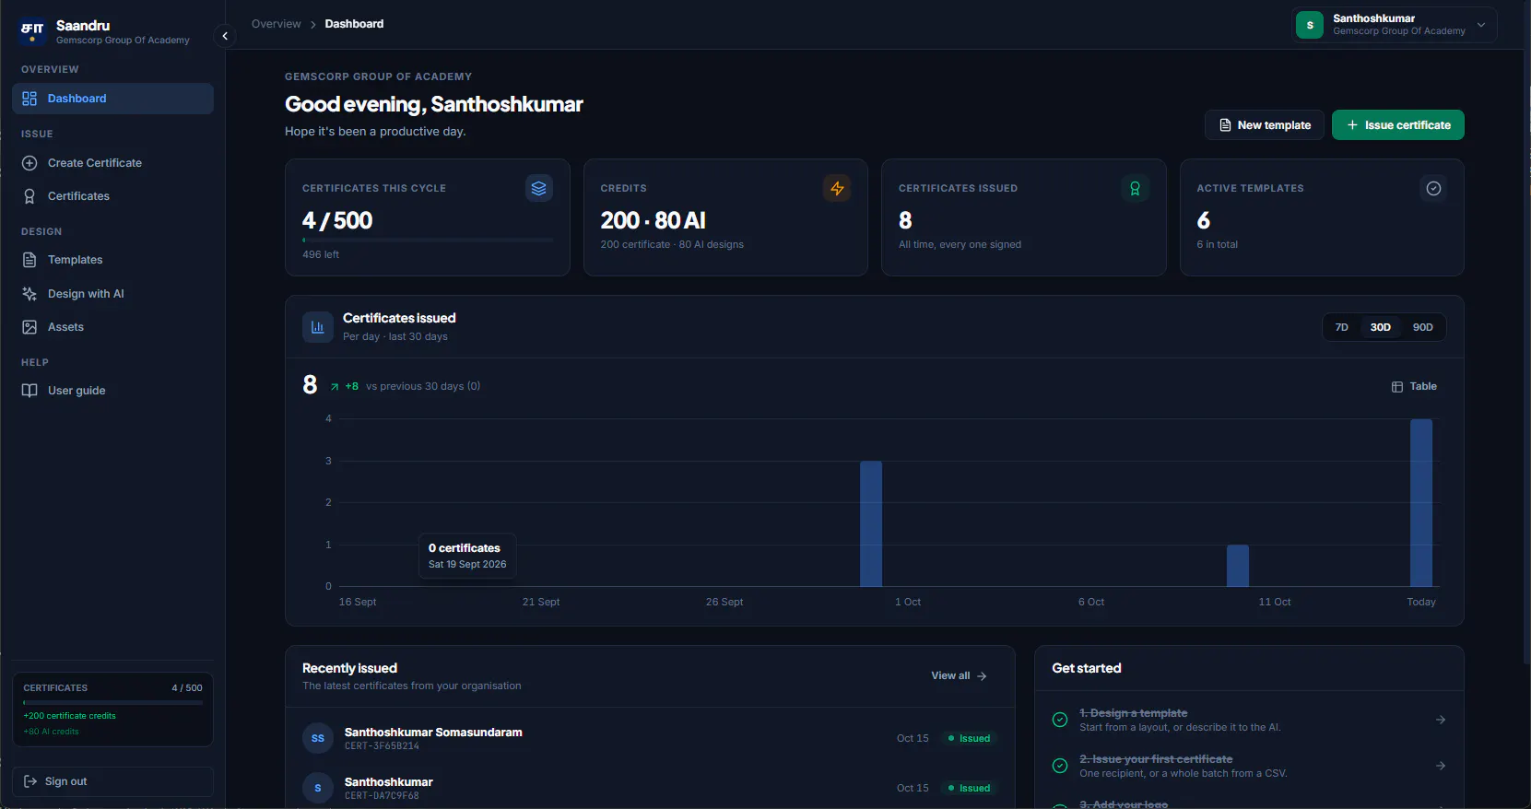This screenshot has width=1531, height=809.
Task: Click View all recently issued certificates
Action: (x=959, y=676)
